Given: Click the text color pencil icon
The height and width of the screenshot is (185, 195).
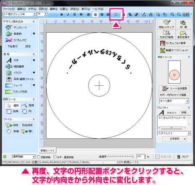Looking at the screenshot, I should coord(144,14).
